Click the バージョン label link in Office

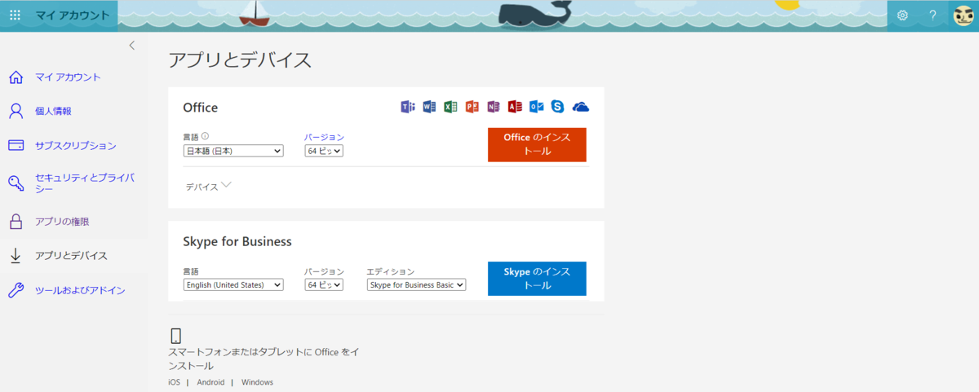click(324, 137)
